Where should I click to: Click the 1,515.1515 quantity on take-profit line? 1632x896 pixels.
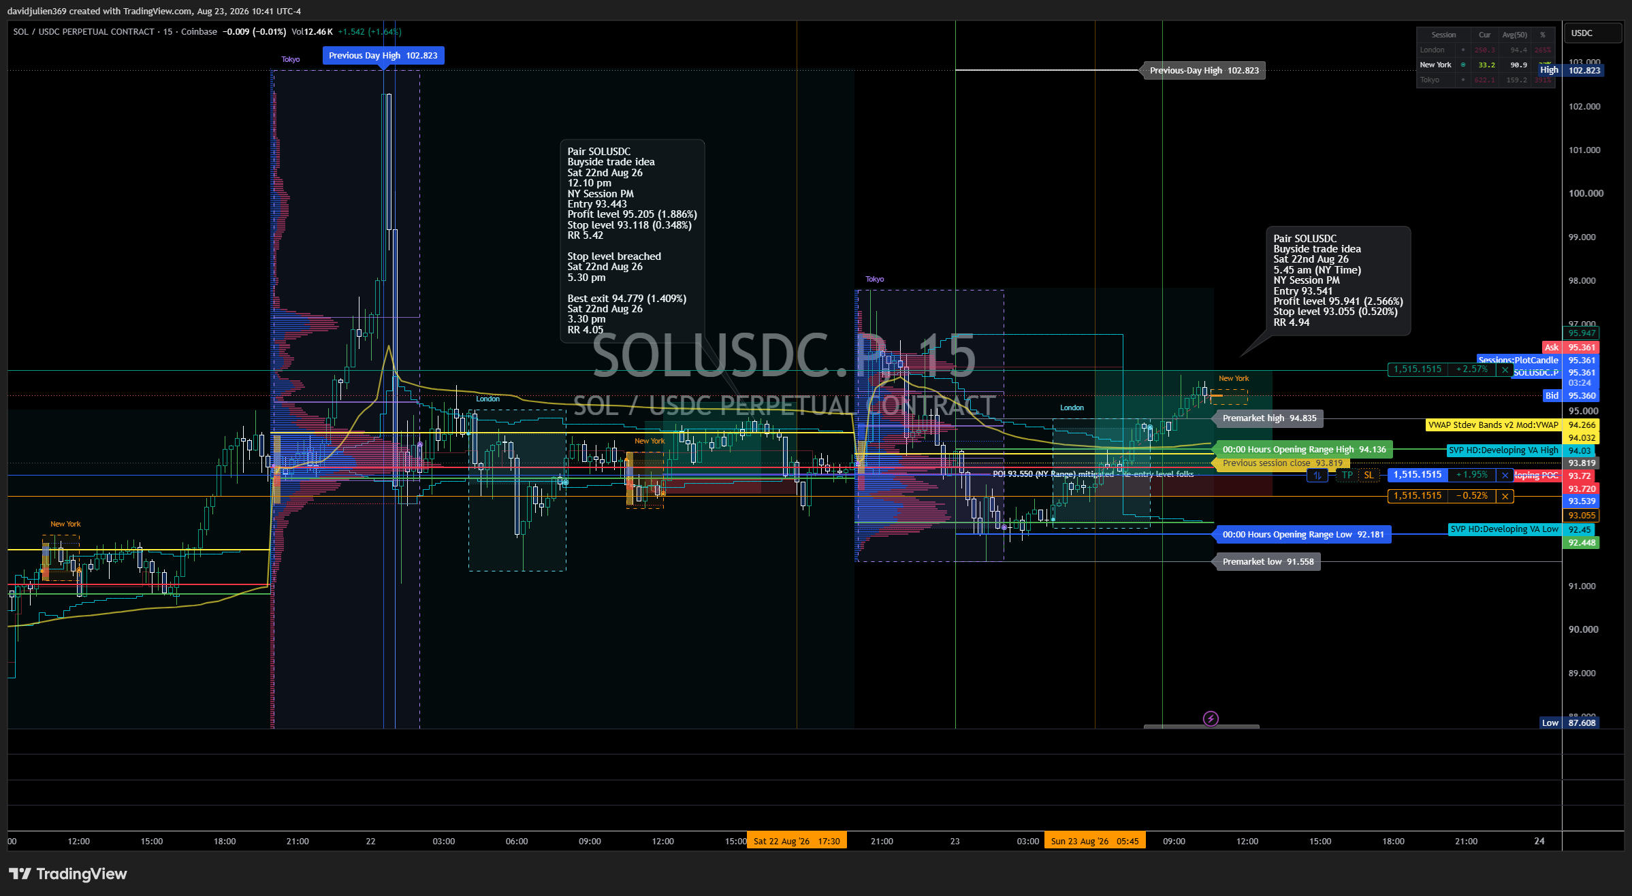coord(1418,369)
